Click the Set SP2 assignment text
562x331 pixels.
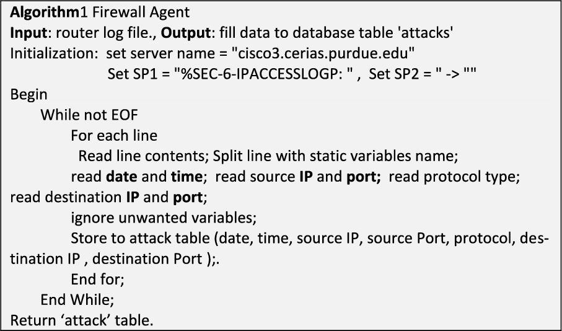(423, 74)
